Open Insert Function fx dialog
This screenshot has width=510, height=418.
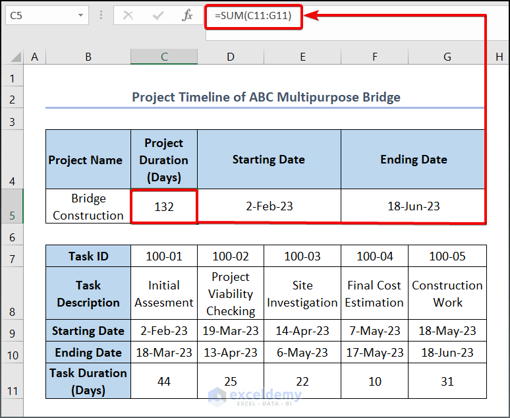187,15
